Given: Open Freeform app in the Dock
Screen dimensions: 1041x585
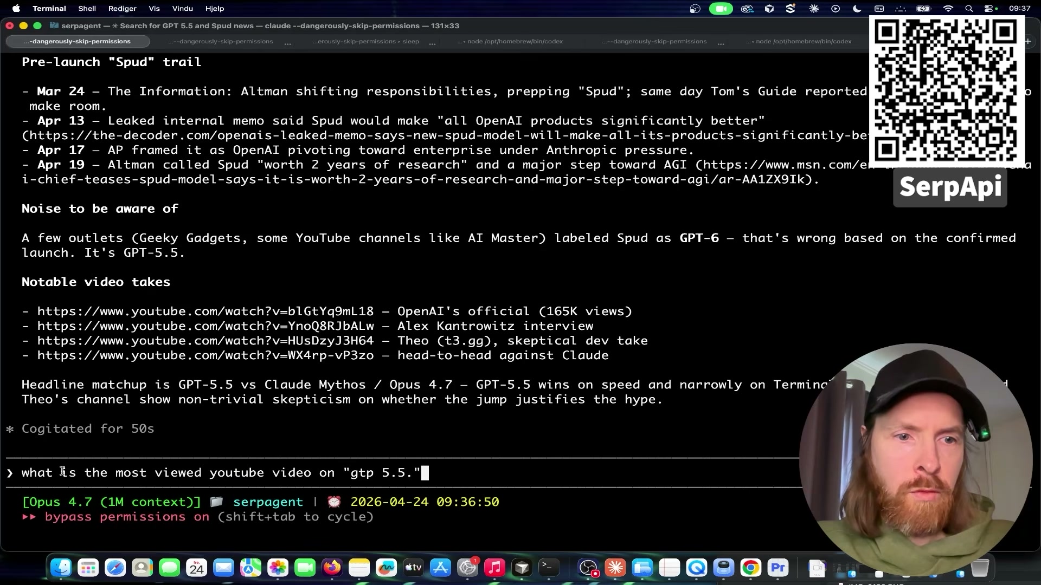Looking at the screenshot, I should (x=386, y=568).
